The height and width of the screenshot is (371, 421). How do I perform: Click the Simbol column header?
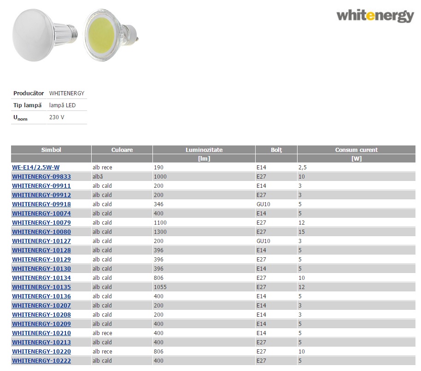pos(51,150)
